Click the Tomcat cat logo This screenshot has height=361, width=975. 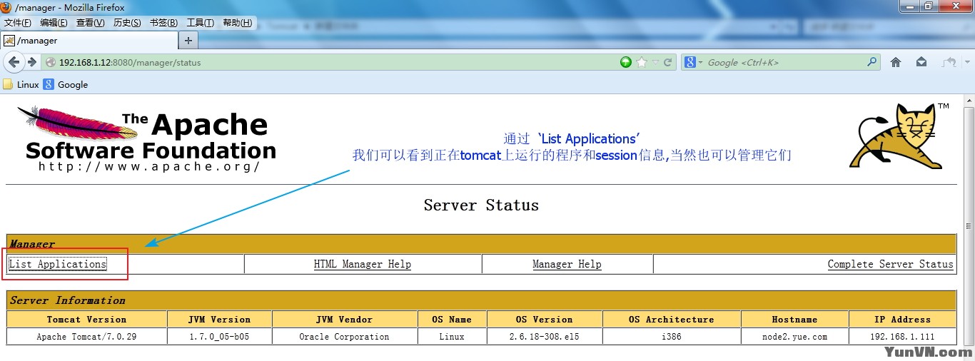click(x=899, y=136)
